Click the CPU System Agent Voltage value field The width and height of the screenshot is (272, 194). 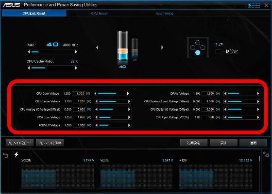(208, 101)
